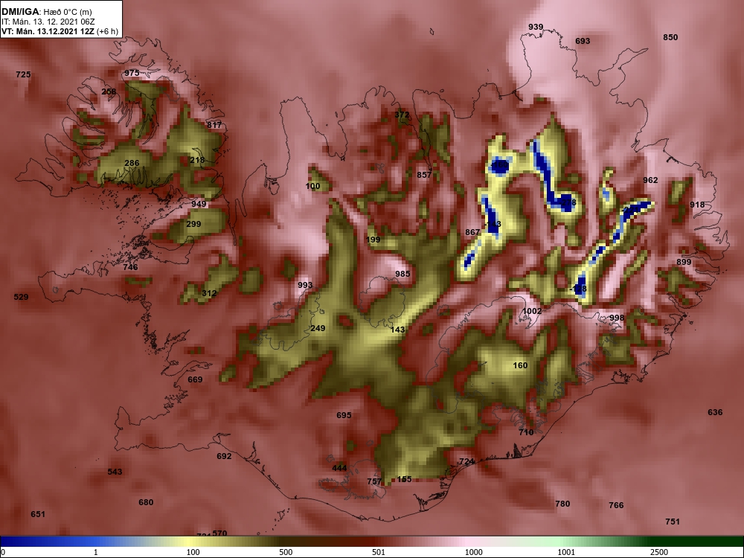This screenshot has height=558, width=744.
Task: Click the map value 757
Action: [374, 481]
